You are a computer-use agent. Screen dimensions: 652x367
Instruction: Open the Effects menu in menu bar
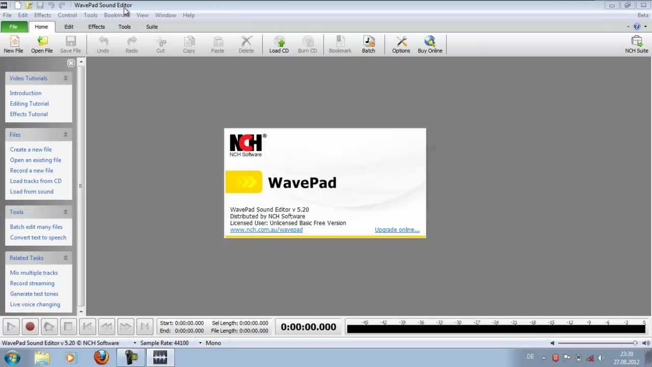(42, 15)
